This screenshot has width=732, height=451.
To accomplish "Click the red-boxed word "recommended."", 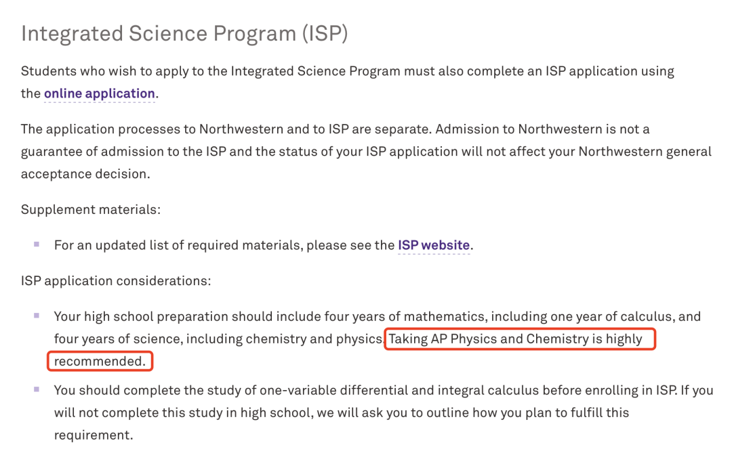I will click(100, 362).
